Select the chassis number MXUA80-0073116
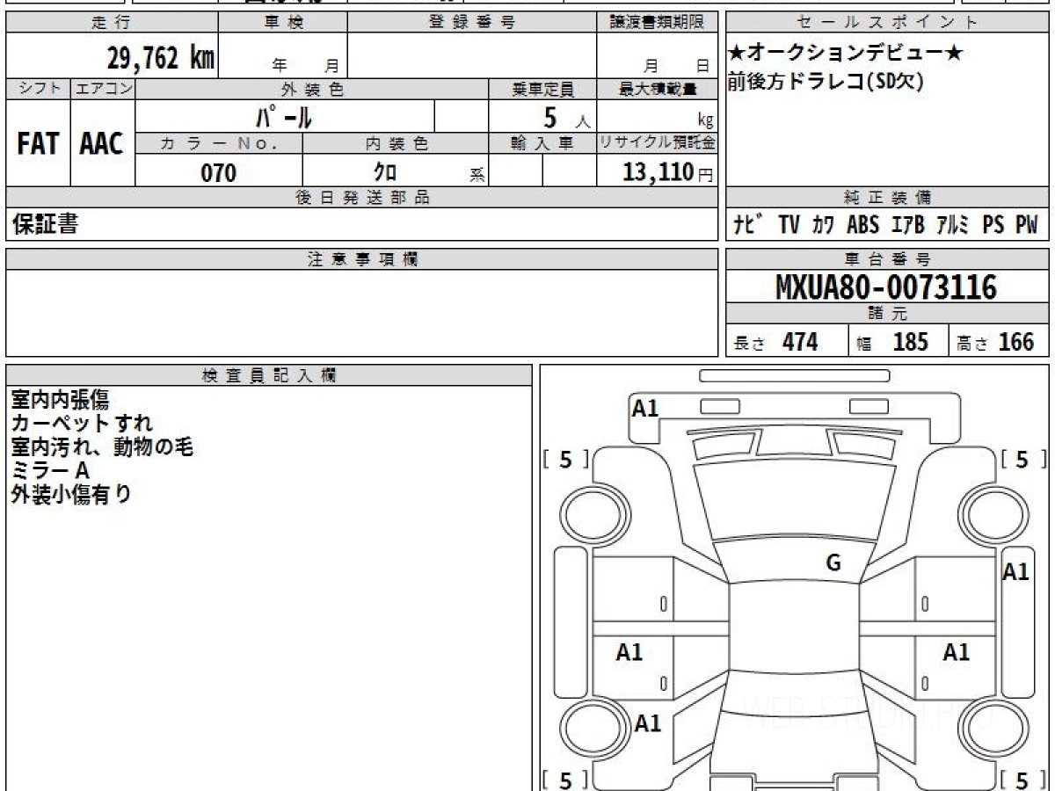 (886, 287)
